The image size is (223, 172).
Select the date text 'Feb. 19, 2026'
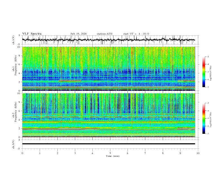(x=79, y=34)
